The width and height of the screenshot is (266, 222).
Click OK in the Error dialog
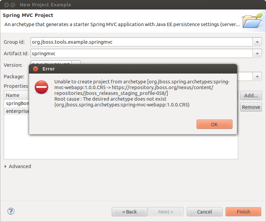(x=214, y=124)
